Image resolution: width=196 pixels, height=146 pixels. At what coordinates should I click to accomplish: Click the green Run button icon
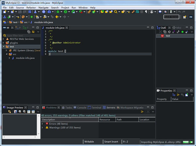pyautogui.click(x=65, y=12)
